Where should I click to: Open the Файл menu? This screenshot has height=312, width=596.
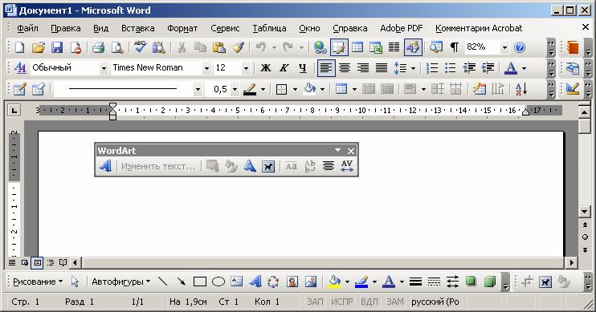point(27,28)
